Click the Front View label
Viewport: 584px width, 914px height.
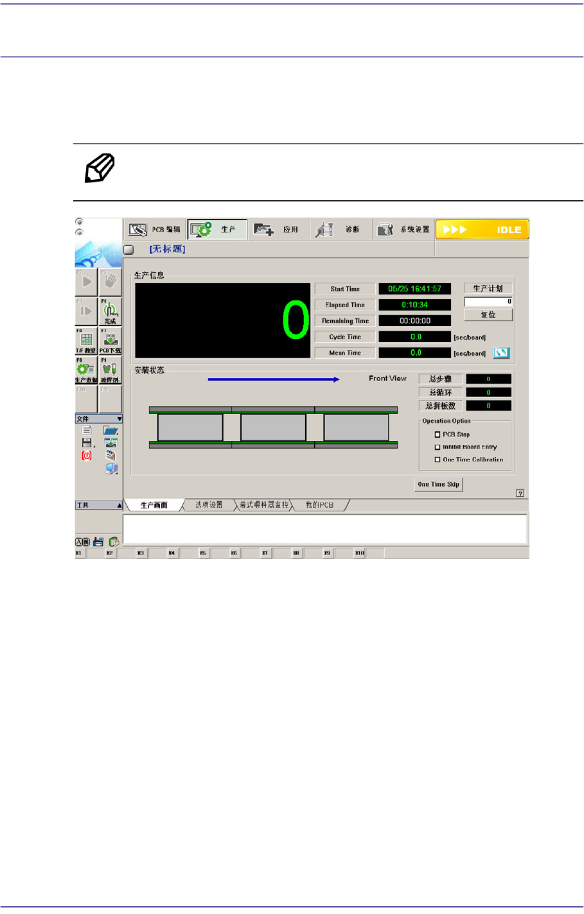coord(387,379)
